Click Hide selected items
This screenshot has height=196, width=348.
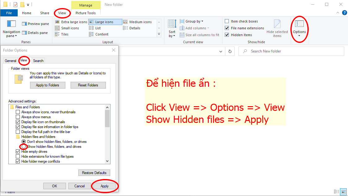(x=277, y=28)
